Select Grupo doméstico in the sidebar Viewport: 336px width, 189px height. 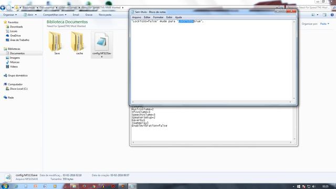pos(17,76)
